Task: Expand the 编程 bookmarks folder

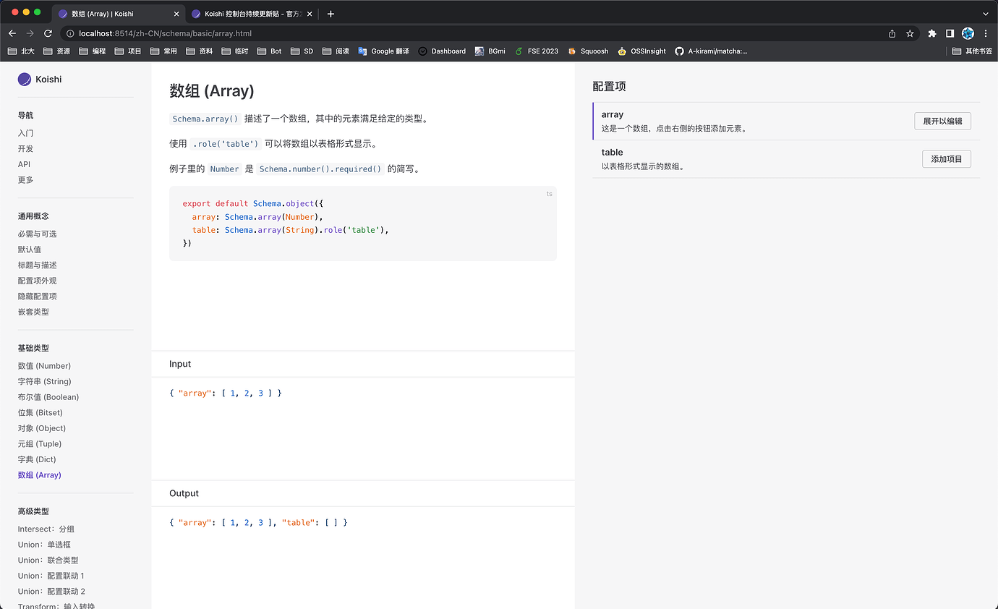Action: point(93,51)
